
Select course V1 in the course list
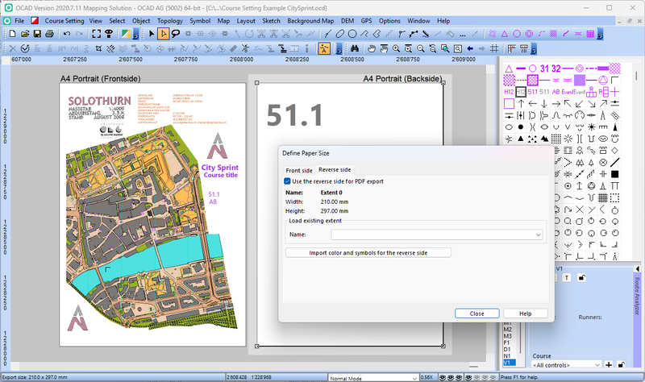pyautogui.click(x=509, y=363)
